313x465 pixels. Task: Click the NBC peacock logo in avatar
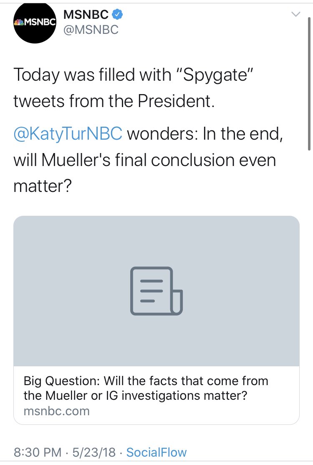(x=19, y=22)
